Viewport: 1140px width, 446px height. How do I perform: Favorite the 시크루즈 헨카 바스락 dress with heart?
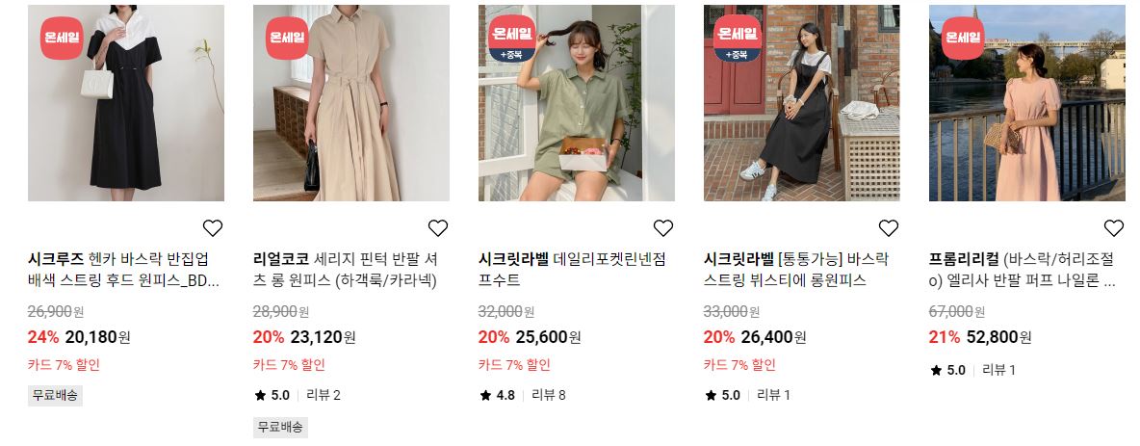pyautogui.click(x=212, y=227)
